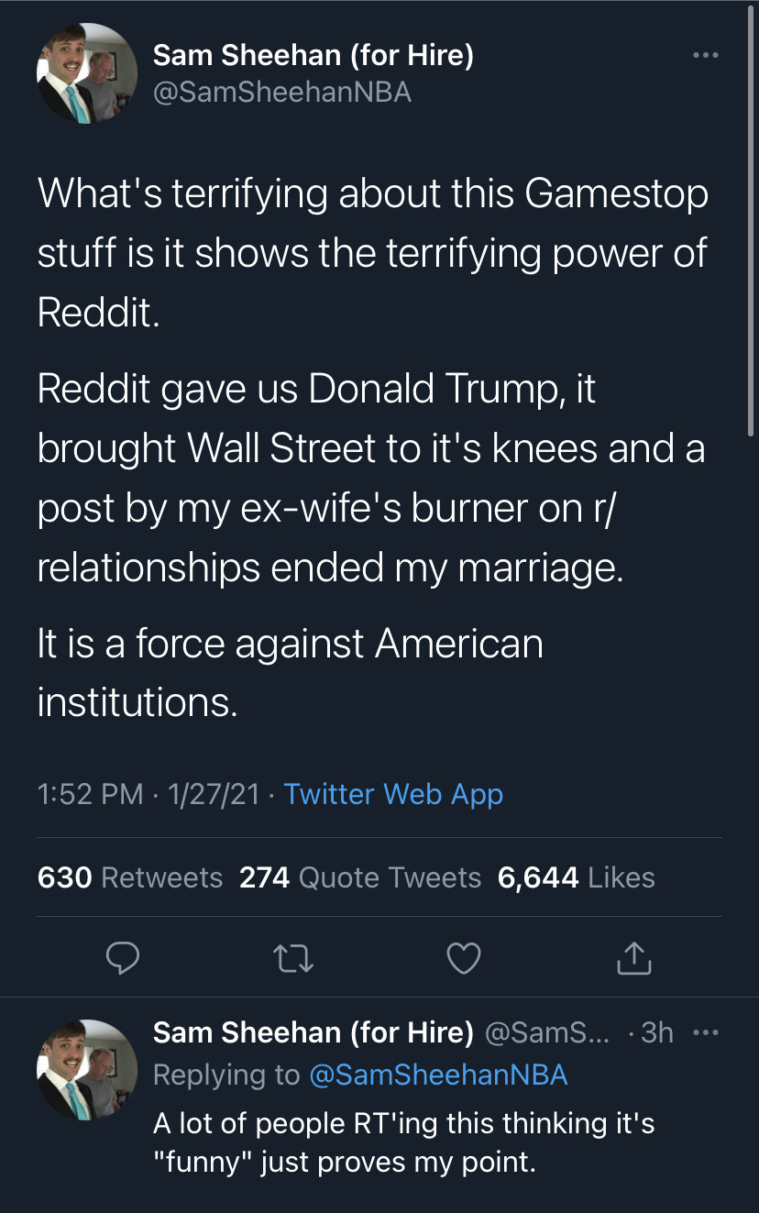Click the Sam Sheehan name in reply tweet
759x1213 pixels.
point(313,1032)
